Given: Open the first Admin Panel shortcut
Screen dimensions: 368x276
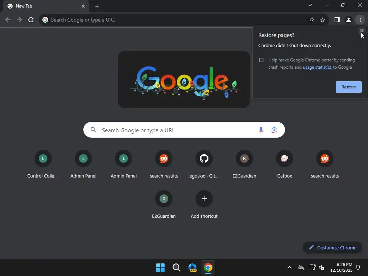Looking at the screenshot, I should click(83, 164).
